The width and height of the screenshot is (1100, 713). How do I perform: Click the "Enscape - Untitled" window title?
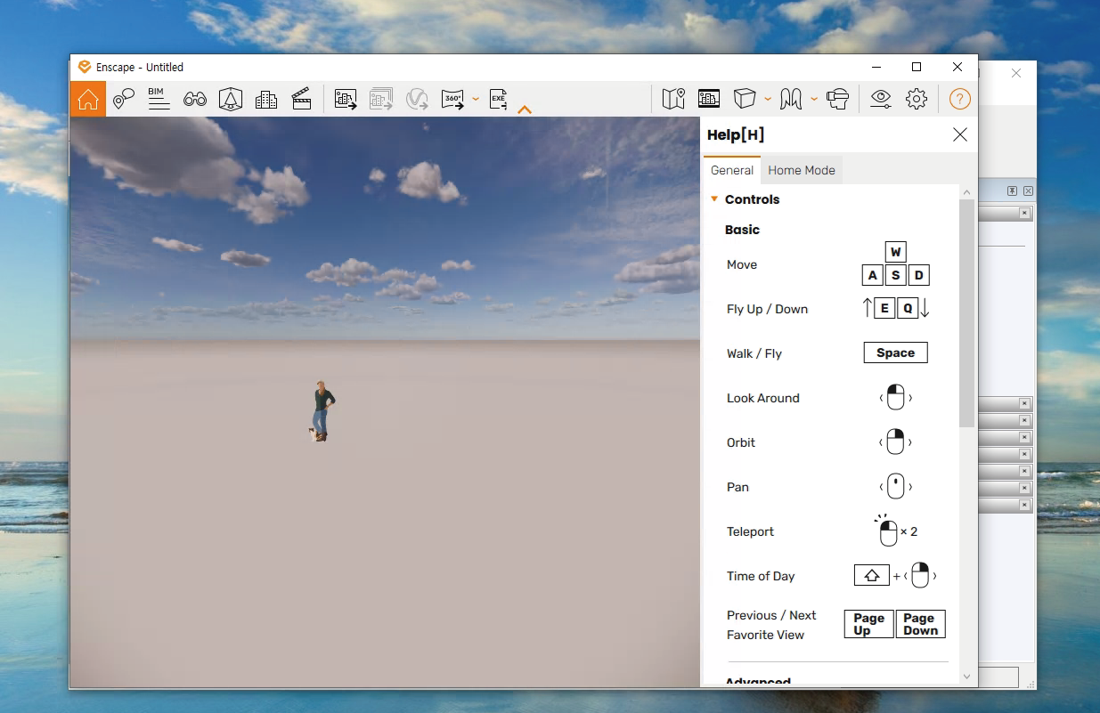click(x=140, y=67)
